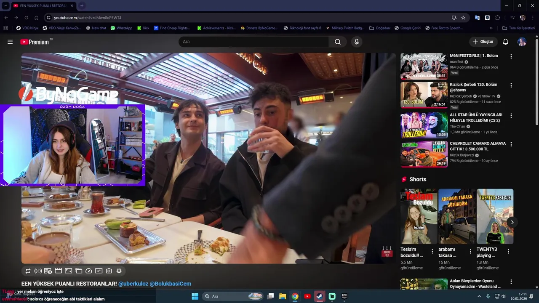Open options for M6NIFESTGIRLS video
This screenshot has width=539, height=303.
pos(511,56)
